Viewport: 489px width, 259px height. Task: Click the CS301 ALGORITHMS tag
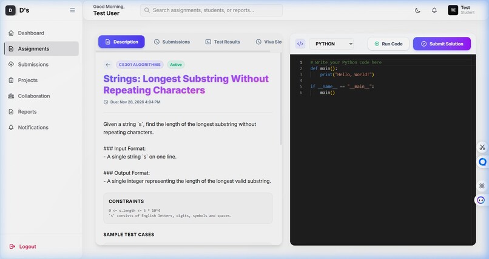coord(140,65)
